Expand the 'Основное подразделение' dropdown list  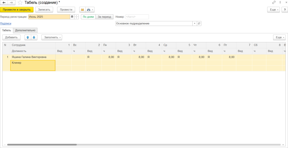point(194,24)
